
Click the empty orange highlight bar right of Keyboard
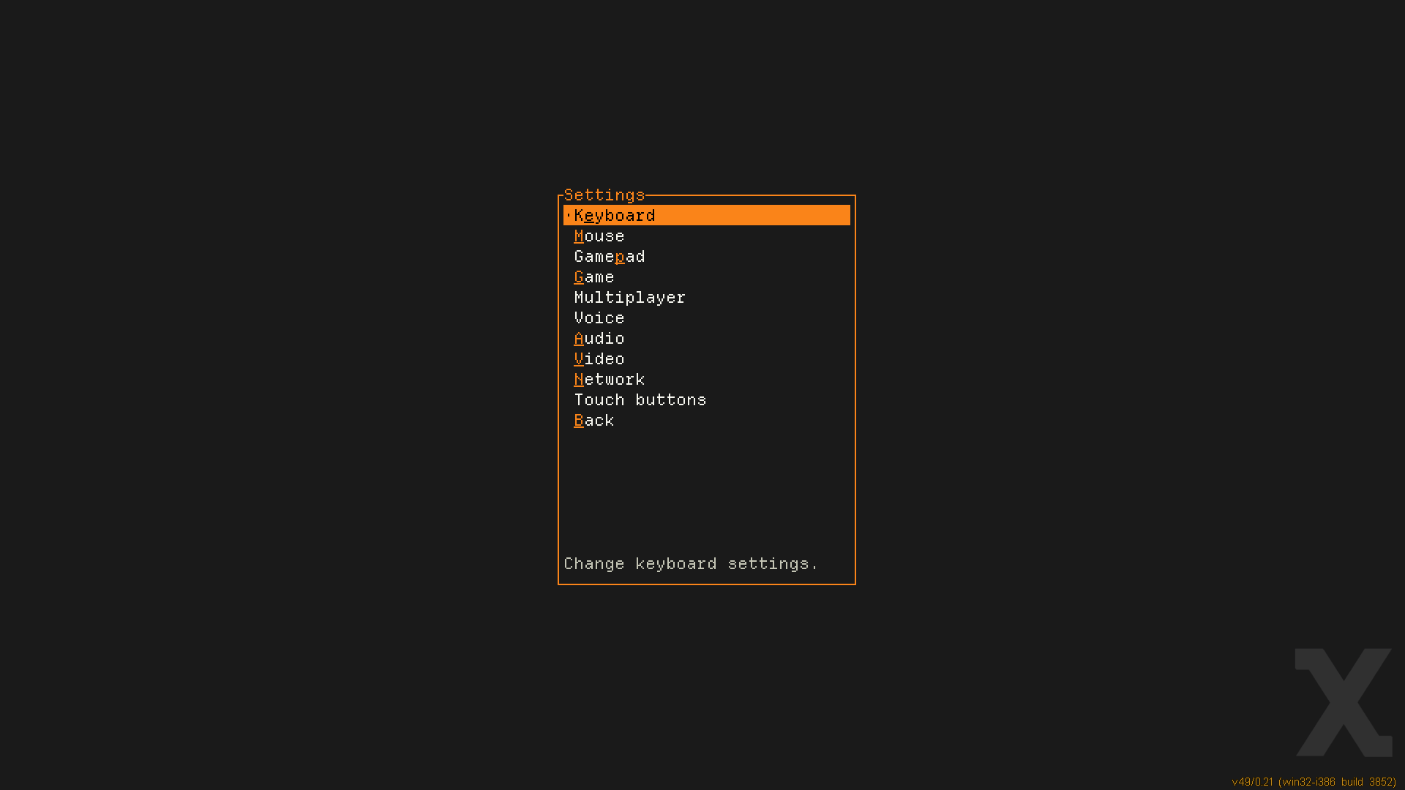pyautogui.click(x=754, y=216)
